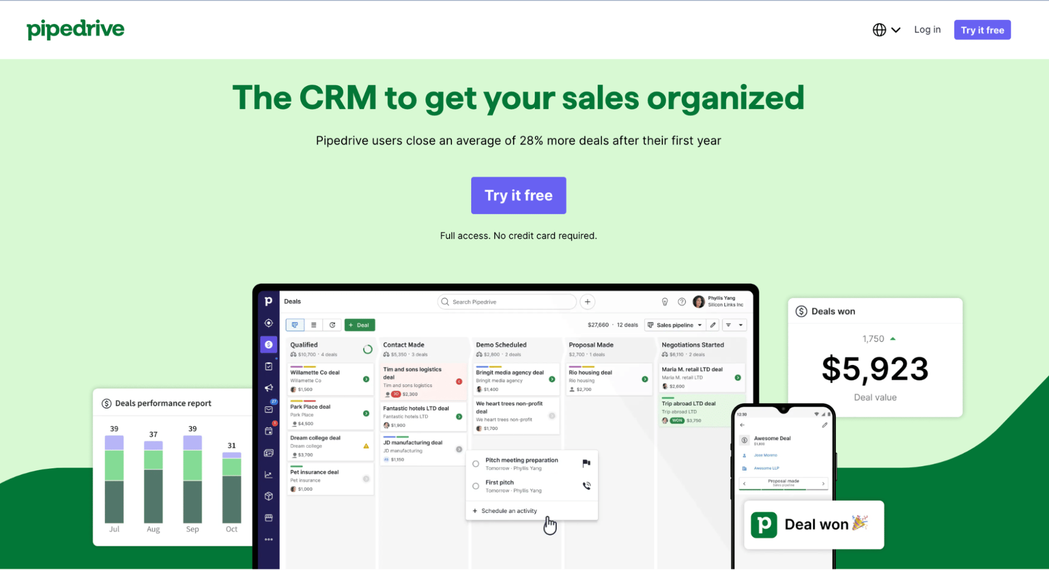The image size is (1049, 570).
Task: Open the language/region selector dropdown
Action: 886,29
